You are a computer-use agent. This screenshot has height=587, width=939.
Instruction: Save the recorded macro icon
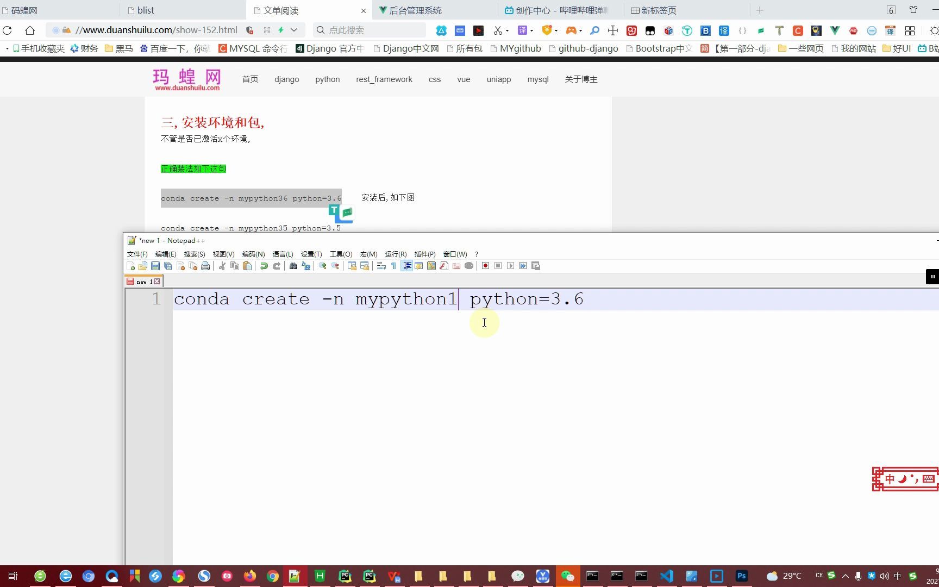pyautogui.click(x=536, y=266)
